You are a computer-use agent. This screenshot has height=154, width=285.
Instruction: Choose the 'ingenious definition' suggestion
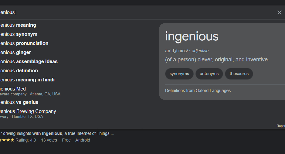pyautogui.click(x=19, y=71)
